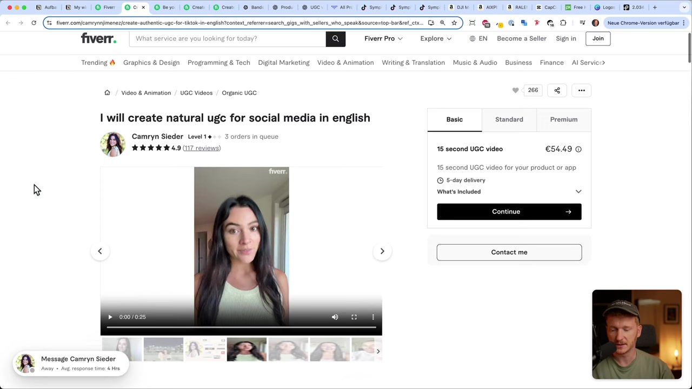This screenshot has width=692, height=389.
Task: Open Chrome zoom magnifier in address bar
Action: point(442,23)
